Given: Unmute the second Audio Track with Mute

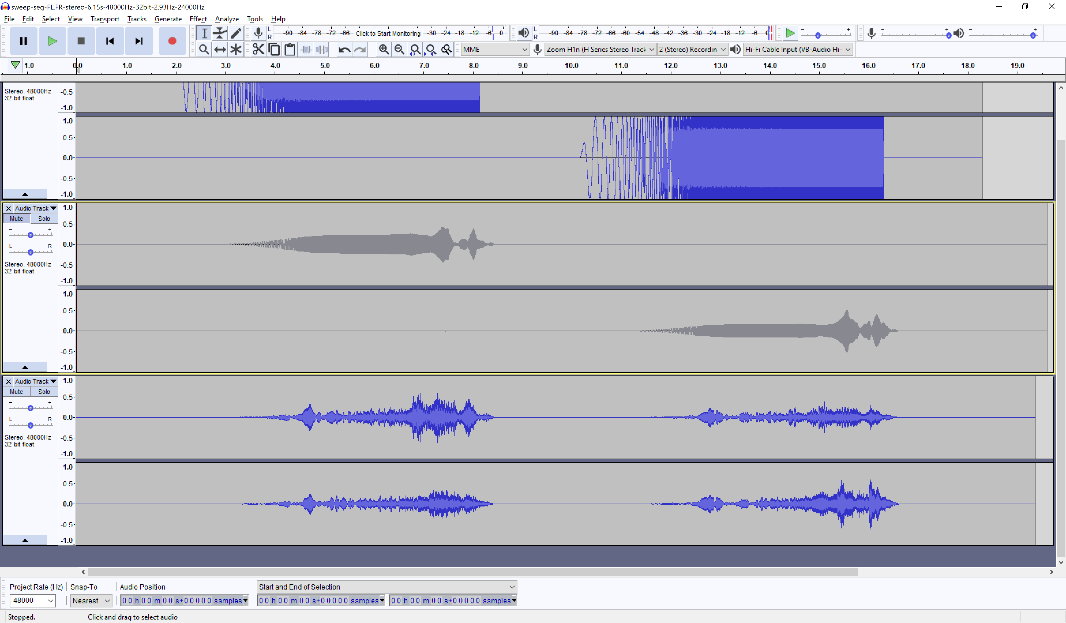Looking at the screenshot, I should (x=16, y=219).
